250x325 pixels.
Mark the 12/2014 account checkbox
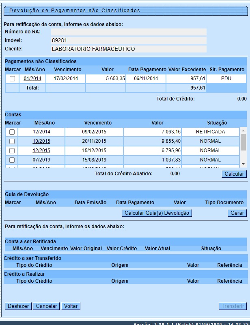(12, 132)
